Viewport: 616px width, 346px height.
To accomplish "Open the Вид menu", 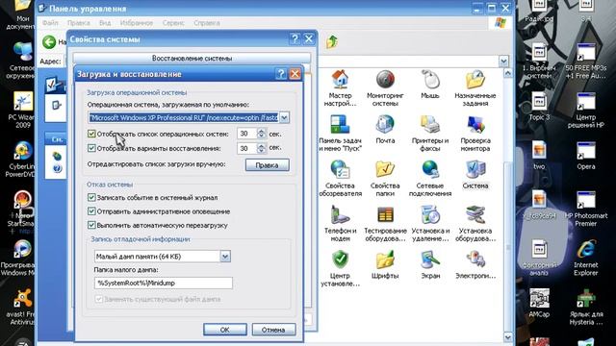I will tap(105, 23).
